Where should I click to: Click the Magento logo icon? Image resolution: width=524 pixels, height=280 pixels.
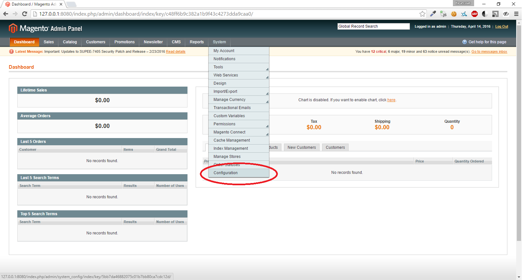click(13, 28)
